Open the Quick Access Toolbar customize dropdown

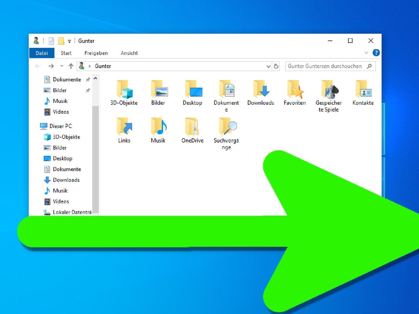pyautogui.click(x=69, y=41)
